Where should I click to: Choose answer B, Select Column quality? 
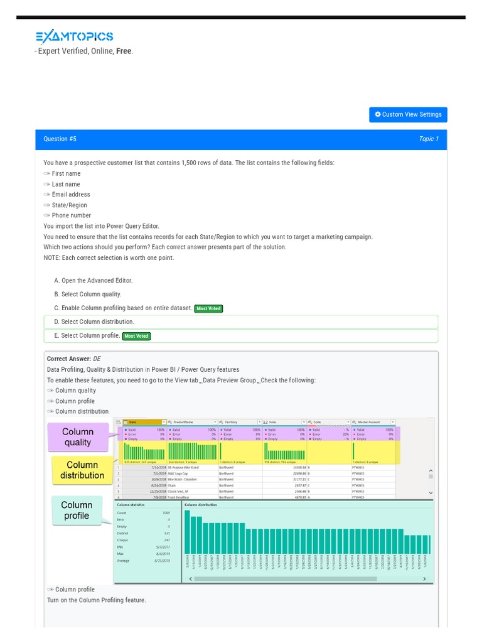(x=88, y=294)
